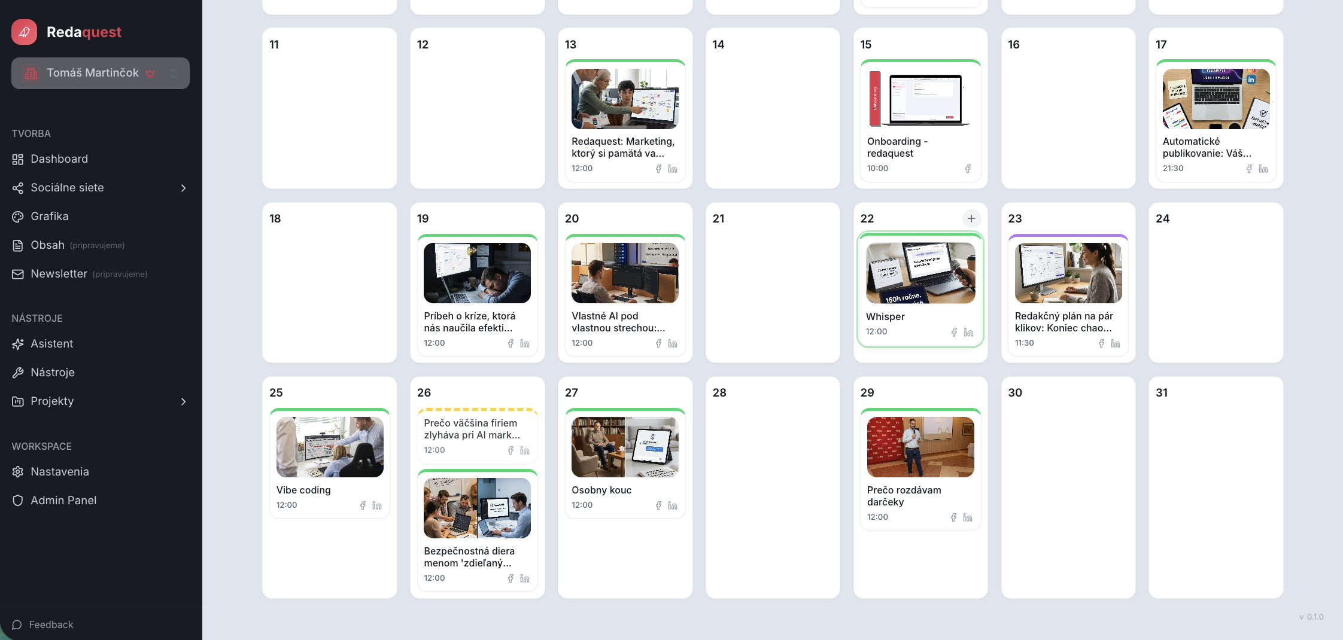Click the Nástroje wrench icon

coord(18,373)
